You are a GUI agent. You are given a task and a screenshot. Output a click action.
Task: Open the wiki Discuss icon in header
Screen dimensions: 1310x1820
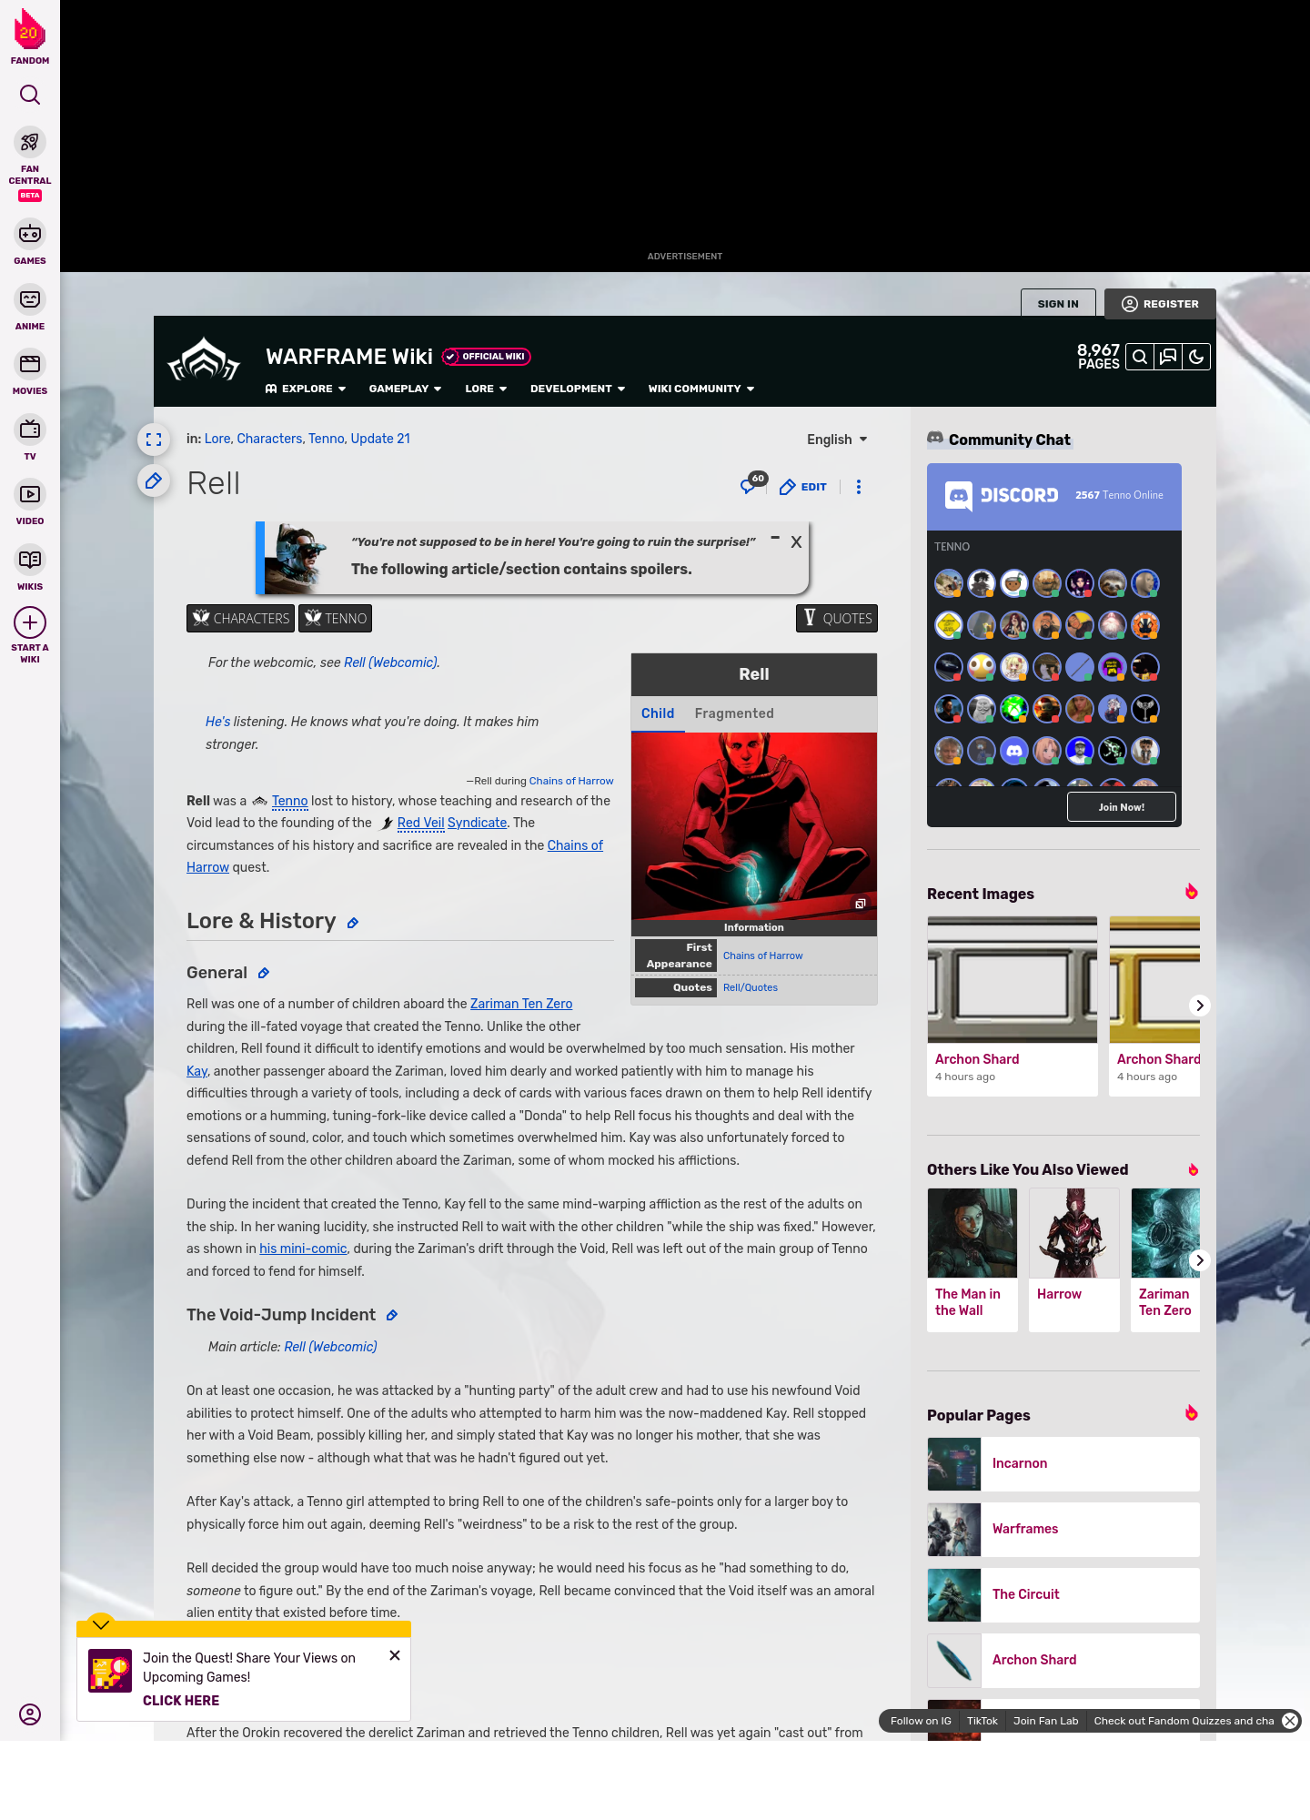coord(1168,357)
